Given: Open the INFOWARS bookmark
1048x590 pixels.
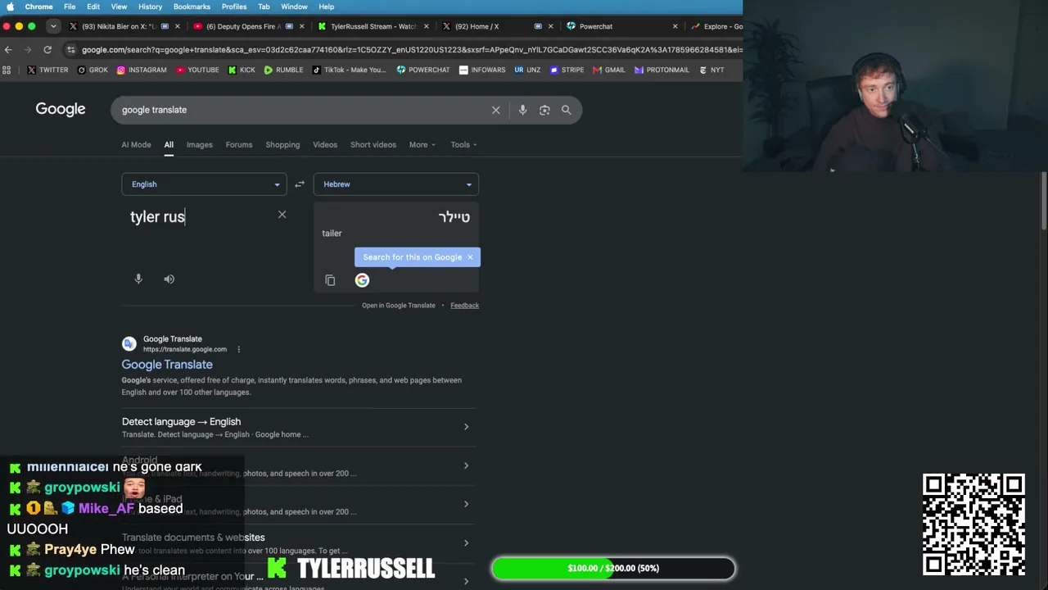Looking at the screenshot, I should click(x=482, y=70).
